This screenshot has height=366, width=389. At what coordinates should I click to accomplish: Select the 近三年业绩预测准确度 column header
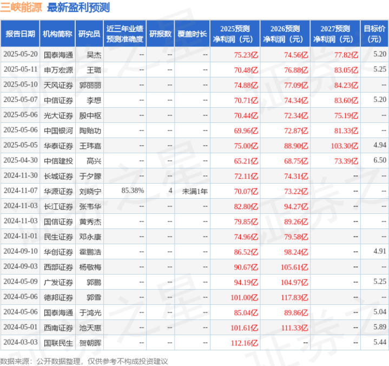(x=125, y=34)
